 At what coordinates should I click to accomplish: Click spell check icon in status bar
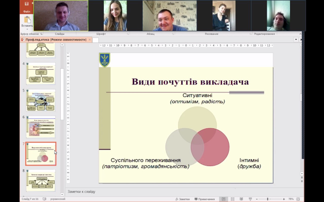[x=45, y=199]
